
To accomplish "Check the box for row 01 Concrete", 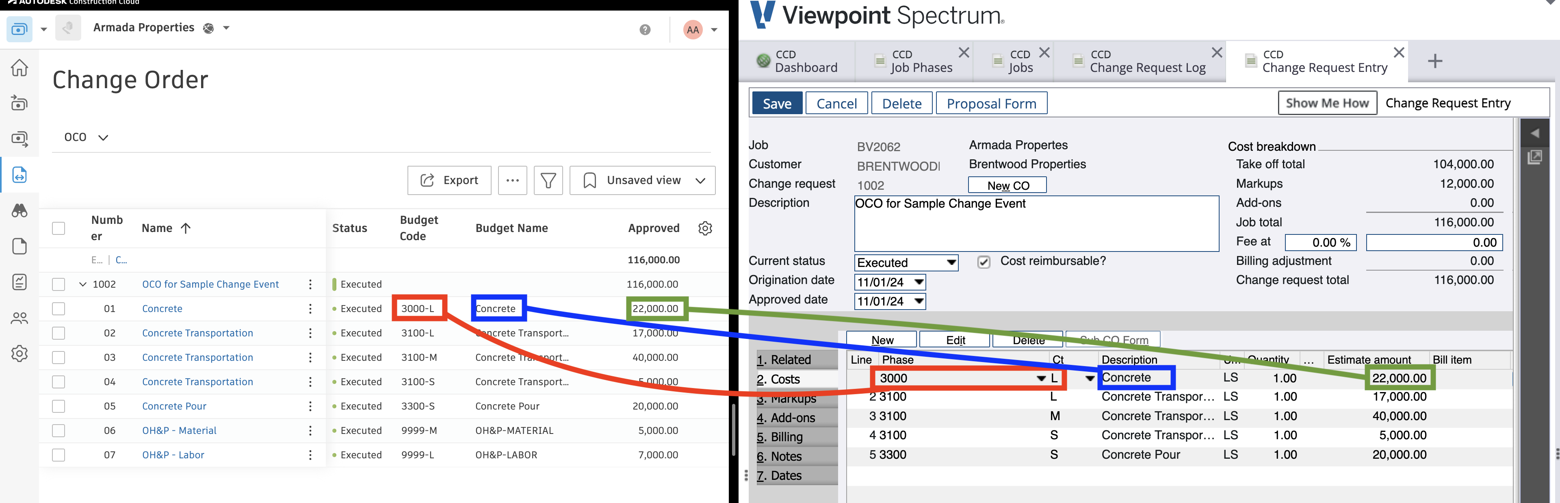I will point(58,308).
